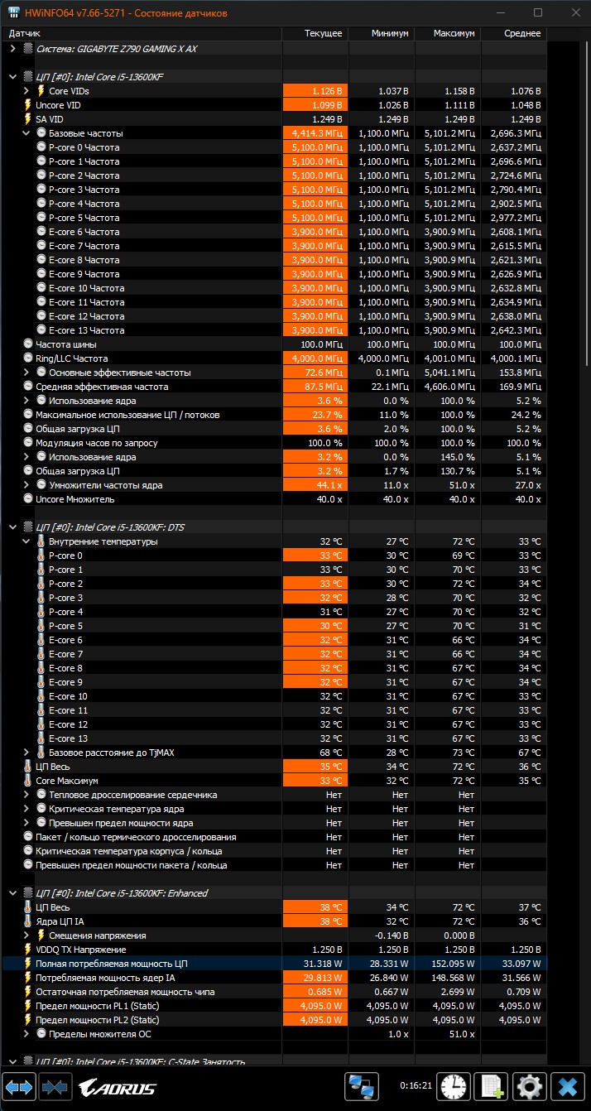Collapse ЦП [#0]: Intel Core i5-13600KF section
Viewport: 591px width, 1111px height.
tap(12, 77)
